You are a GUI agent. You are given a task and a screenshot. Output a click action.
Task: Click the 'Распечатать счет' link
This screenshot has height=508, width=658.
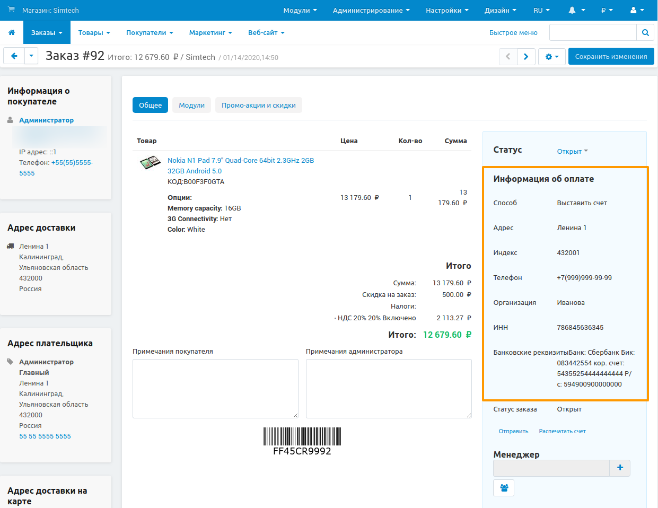point(562,432)
